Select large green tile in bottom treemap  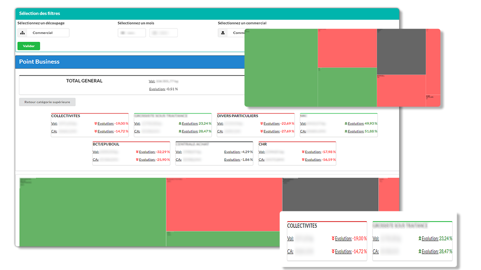tap(93, 212)
